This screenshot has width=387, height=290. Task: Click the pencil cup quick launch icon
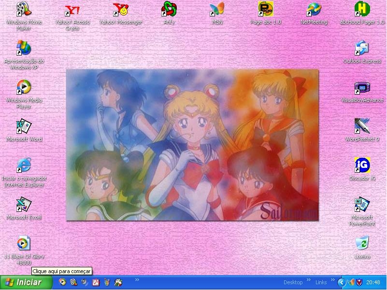(x=107, y=282)
